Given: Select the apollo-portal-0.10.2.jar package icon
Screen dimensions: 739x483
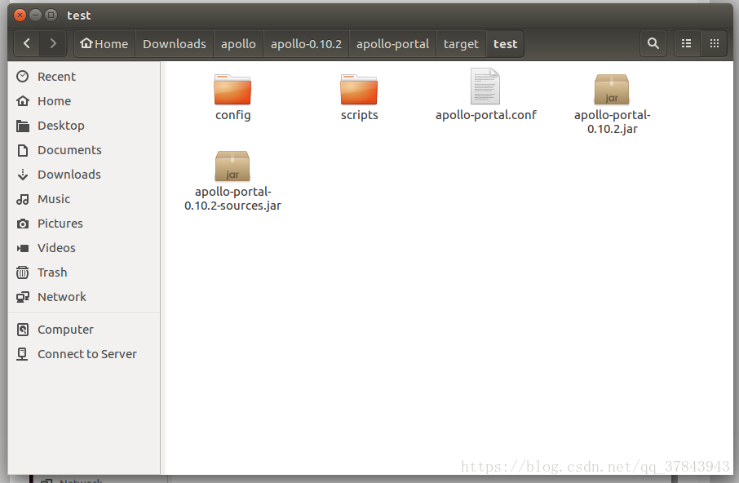Looking at the screenshot, I should point(612,89).
